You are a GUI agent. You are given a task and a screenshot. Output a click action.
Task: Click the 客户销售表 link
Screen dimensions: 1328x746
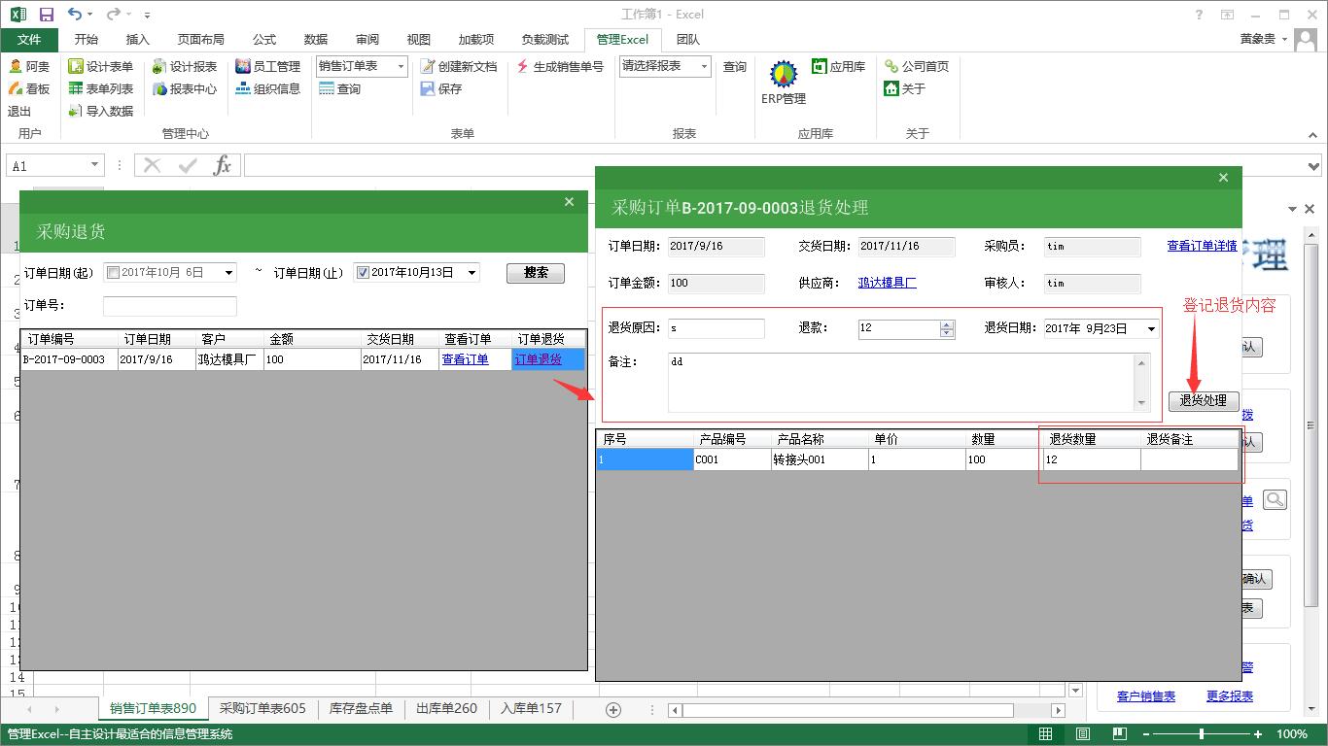click(x=1145, y=696)
